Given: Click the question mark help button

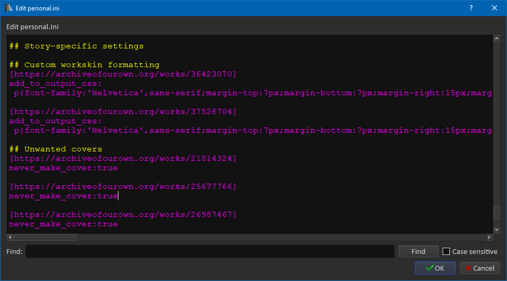Looking at the screenshot, I should (471, 8).
